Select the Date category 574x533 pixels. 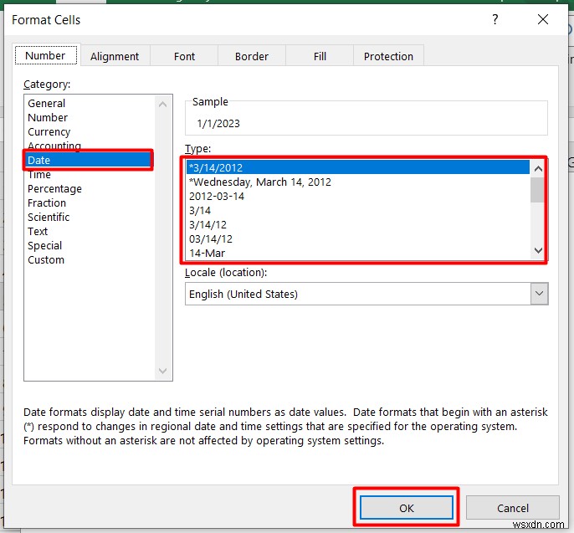[88, 160]
